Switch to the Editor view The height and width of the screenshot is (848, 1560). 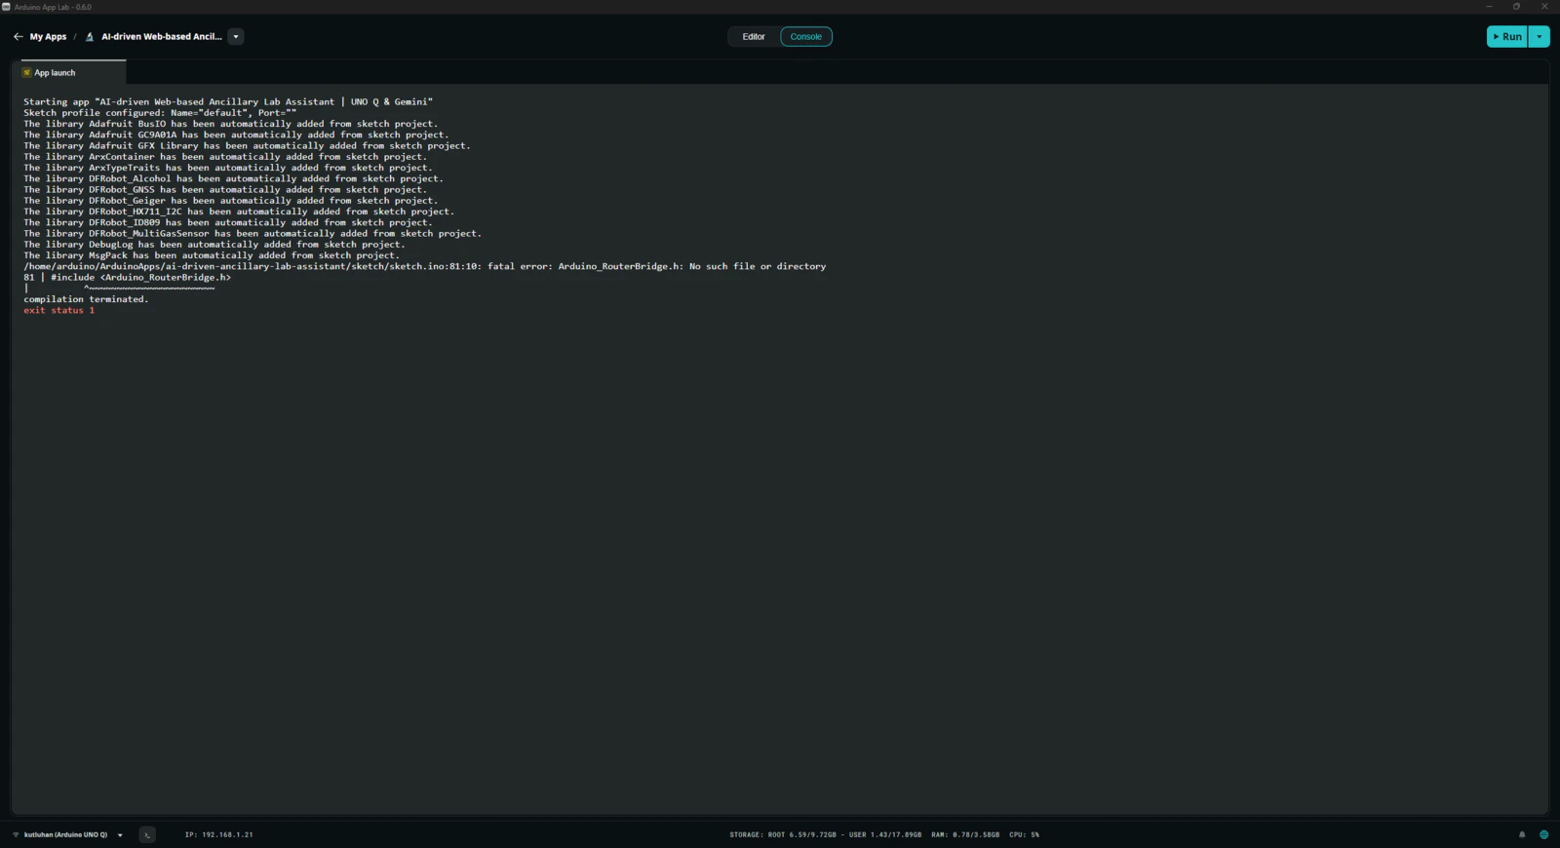pyautogui.click(x=754, y=37)
